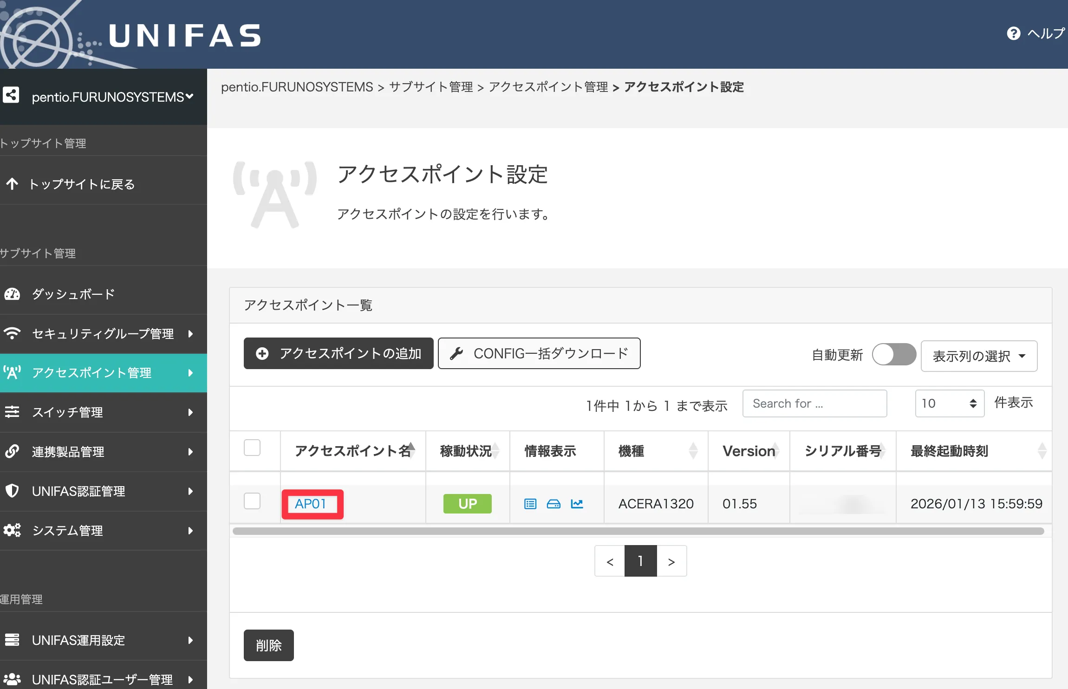Enable the 自動更新 auto-update toggle
Viewport: 1068px width, 689px height.
point(894,354)
